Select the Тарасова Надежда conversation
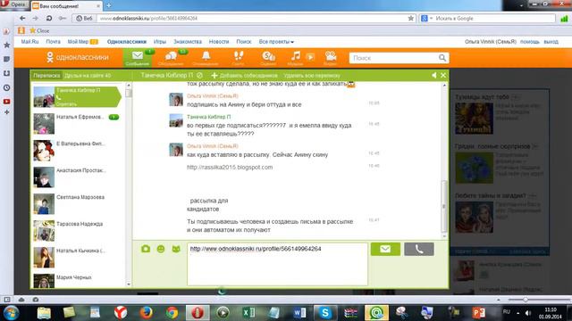Viewport: 572px width, 321px height. coord(77,231)
